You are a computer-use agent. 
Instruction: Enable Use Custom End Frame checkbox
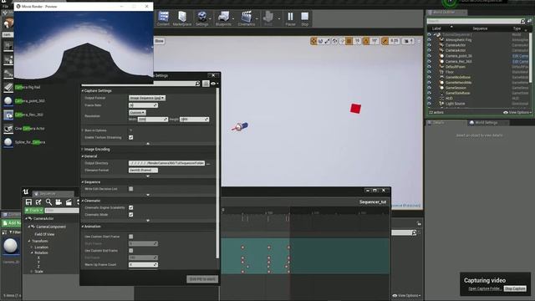[131, 251]
